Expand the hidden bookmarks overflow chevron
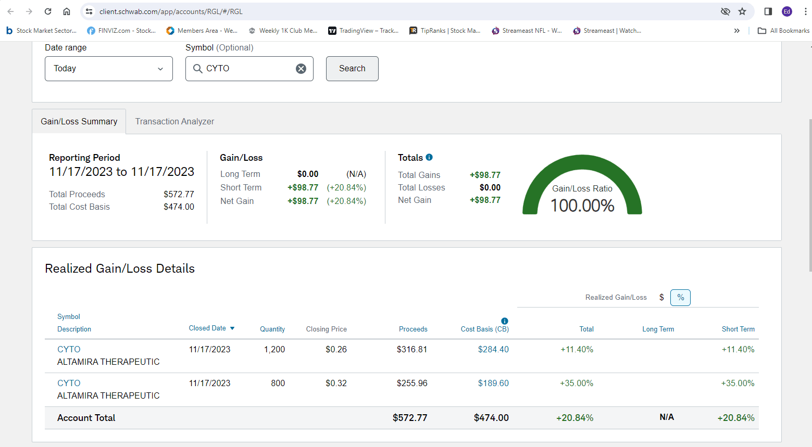This screenshot has height=447, width=812. (736, 31)
